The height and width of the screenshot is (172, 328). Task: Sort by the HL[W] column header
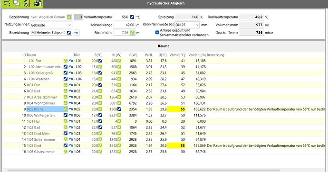[116, 55]
